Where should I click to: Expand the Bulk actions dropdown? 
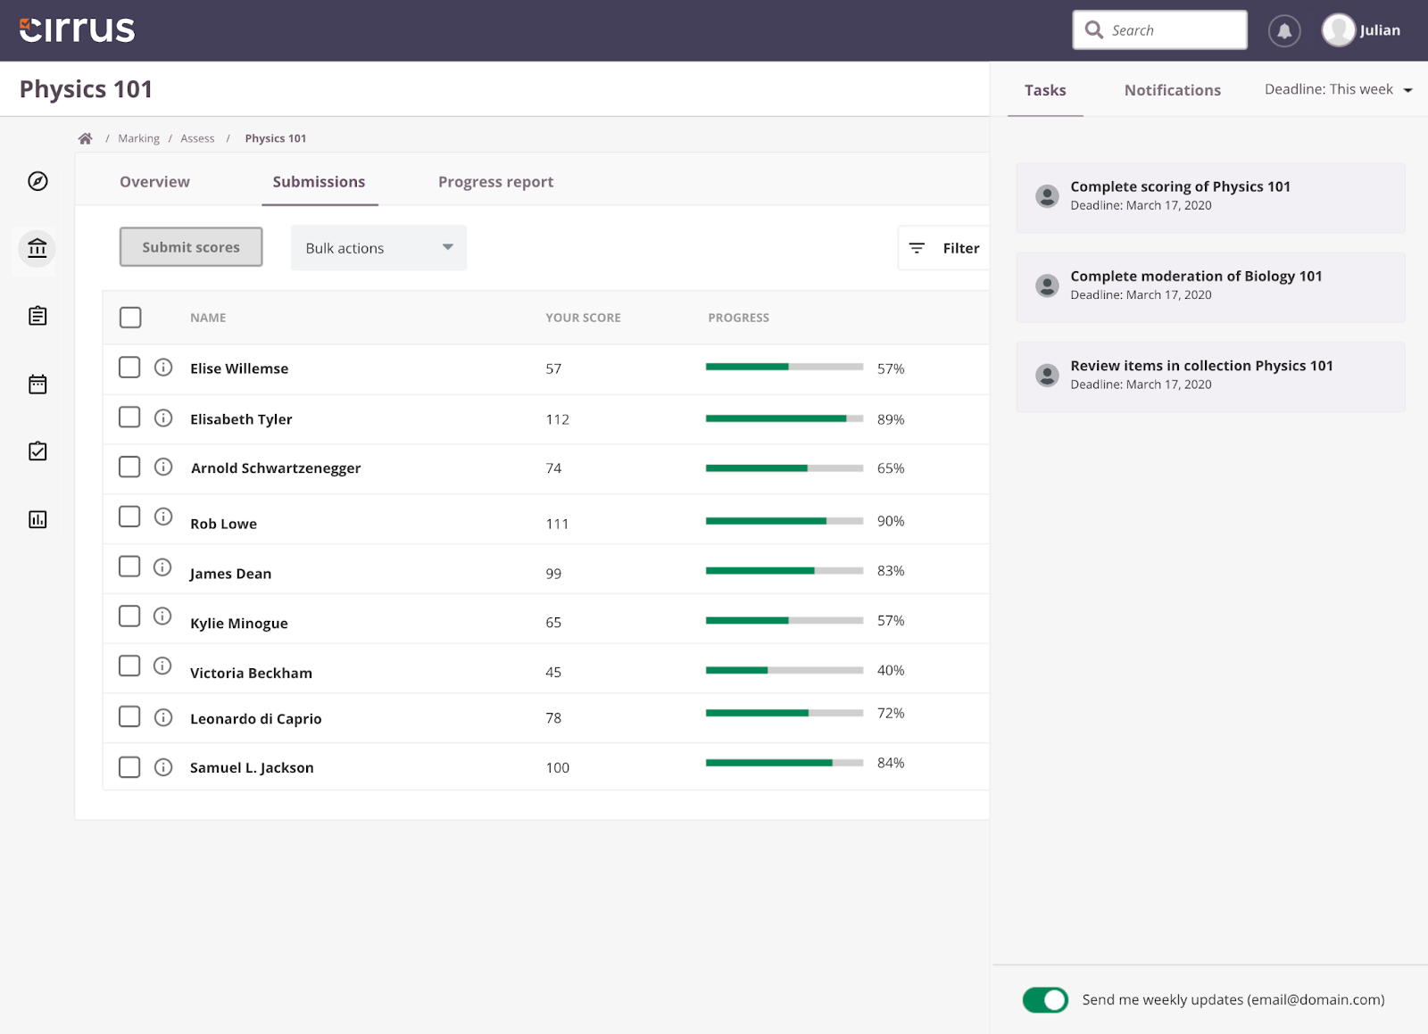click(x=378, y=248)
